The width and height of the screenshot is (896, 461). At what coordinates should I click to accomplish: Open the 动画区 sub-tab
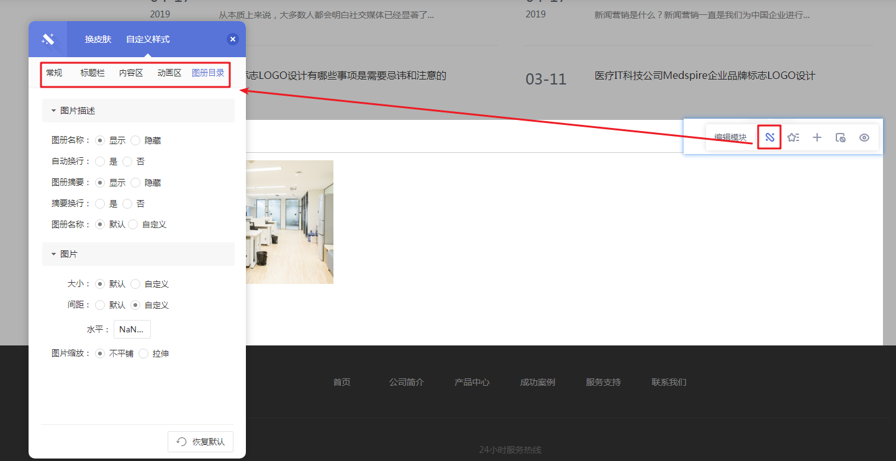point(170,73)
